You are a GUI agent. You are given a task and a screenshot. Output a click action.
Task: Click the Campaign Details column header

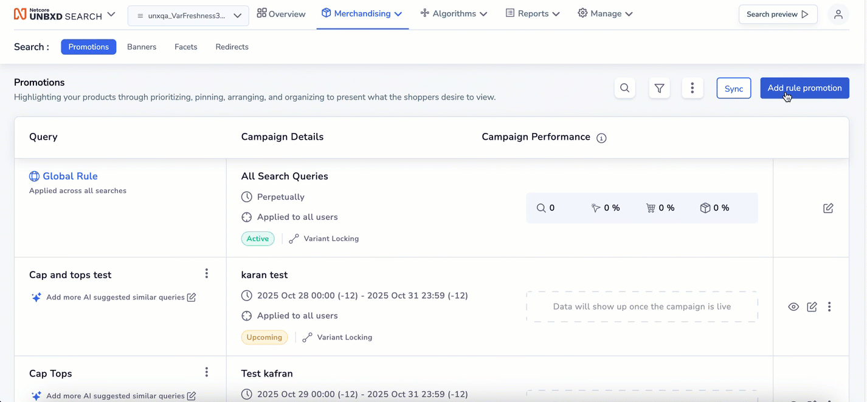(x=282, y=137)
